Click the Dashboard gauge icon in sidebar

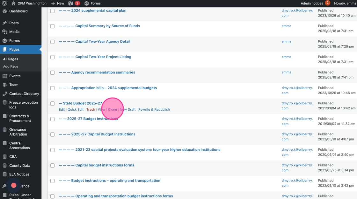(4, 11)
